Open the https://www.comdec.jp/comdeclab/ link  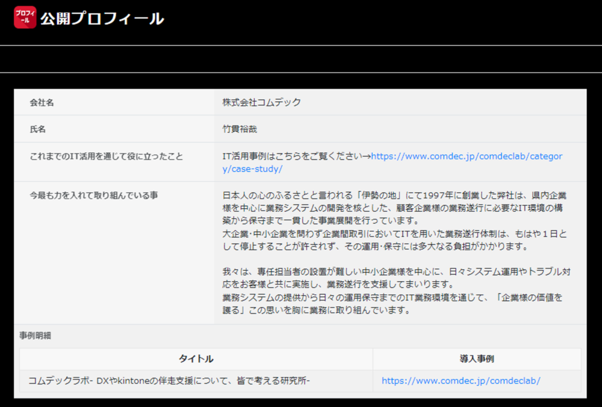tap(461, 381)
